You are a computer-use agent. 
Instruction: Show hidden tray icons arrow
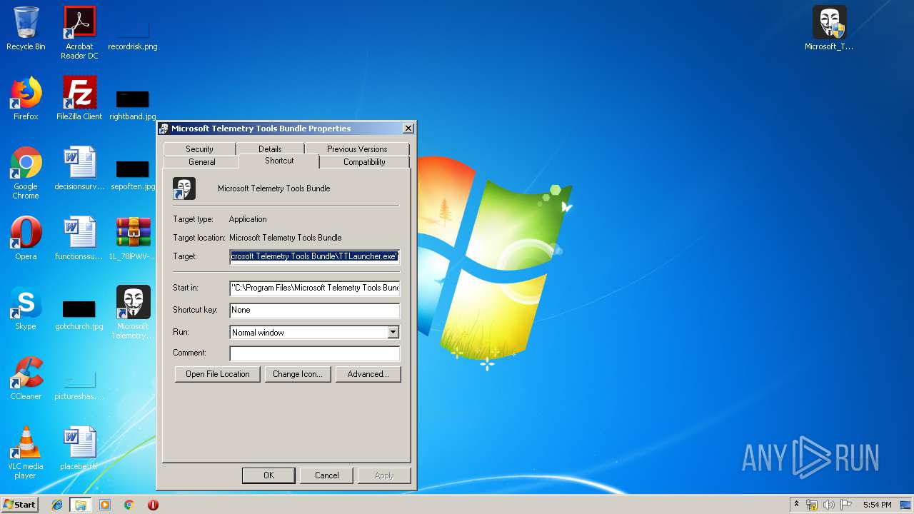coord(796,505)
